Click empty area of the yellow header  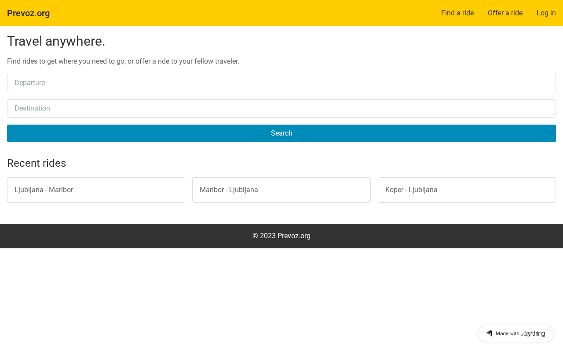click(x=242, y=13)
